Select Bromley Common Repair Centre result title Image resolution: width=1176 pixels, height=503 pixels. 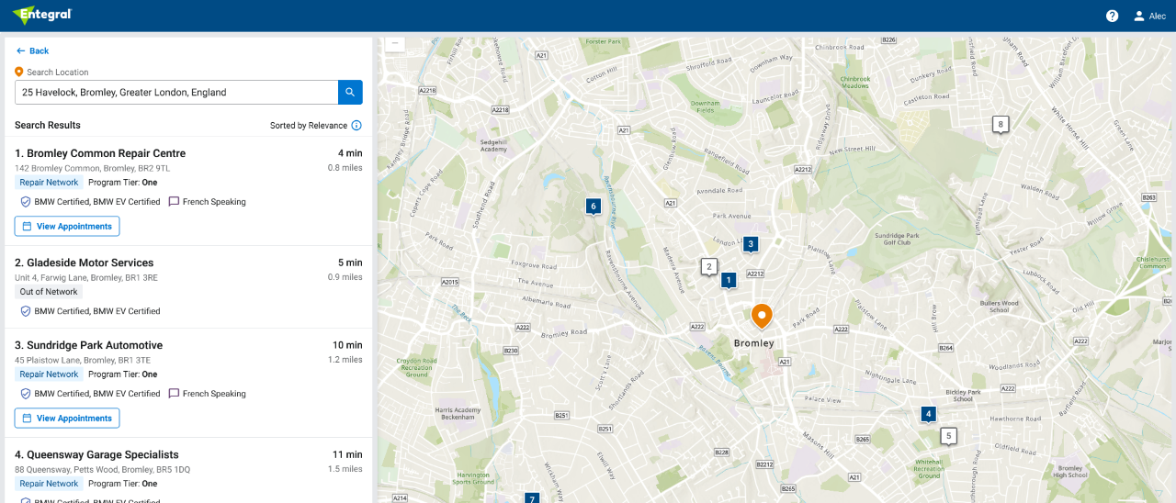point(100,153)
